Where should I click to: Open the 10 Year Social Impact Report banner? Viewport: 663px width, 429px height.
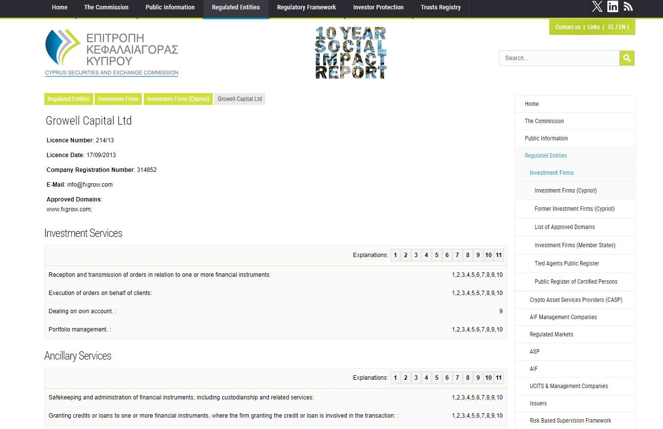click(351, 53)
